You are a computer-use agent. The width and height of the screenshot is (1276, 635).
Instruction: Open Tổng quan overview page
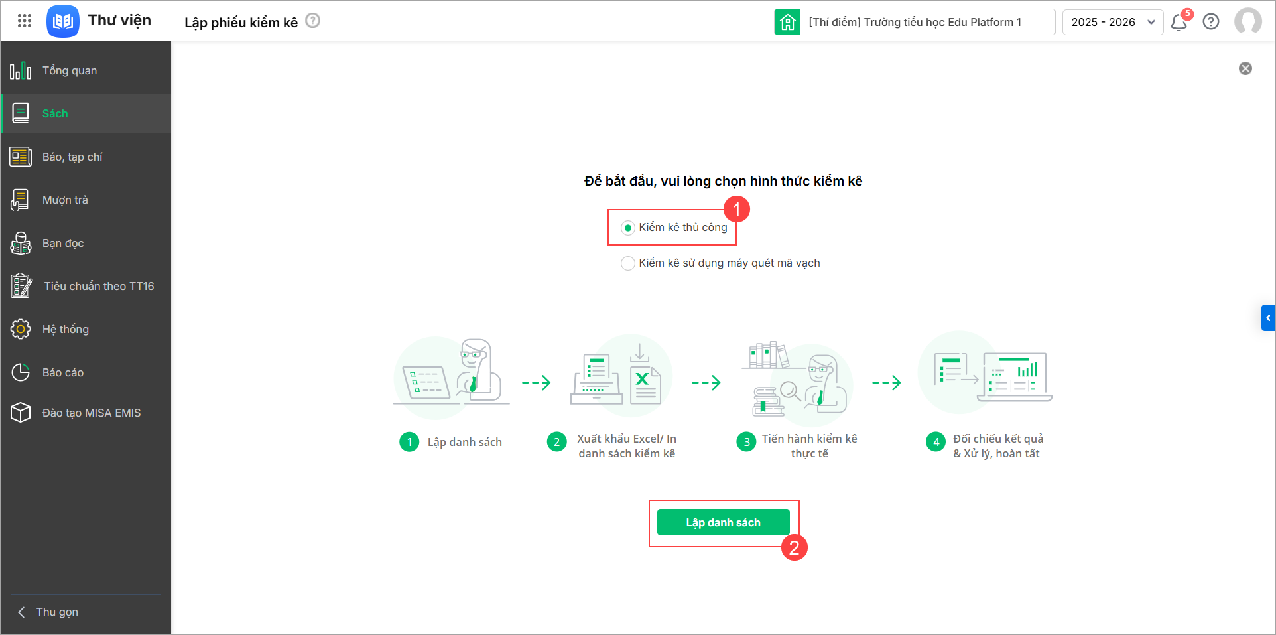click(70, 70)
